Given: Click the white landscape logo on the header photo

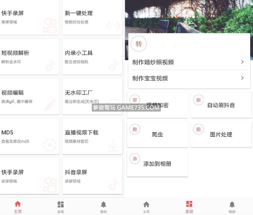Looking at the screenshot, I should coord(189,22).
